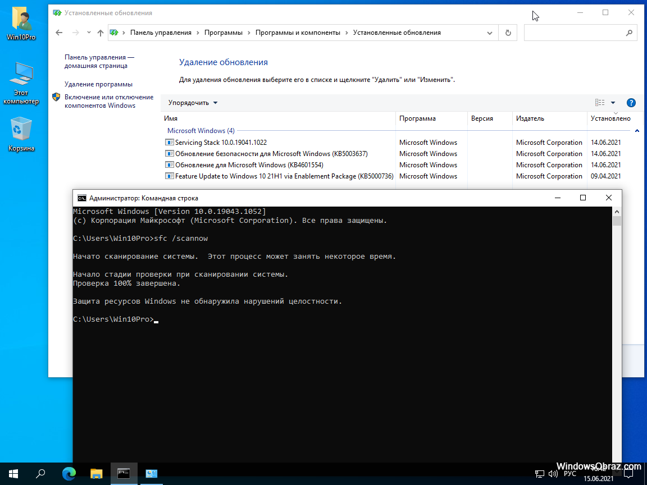
Task: Refresh the Installed Updates list
Action: pyautogui.click(x=508, y=33)
